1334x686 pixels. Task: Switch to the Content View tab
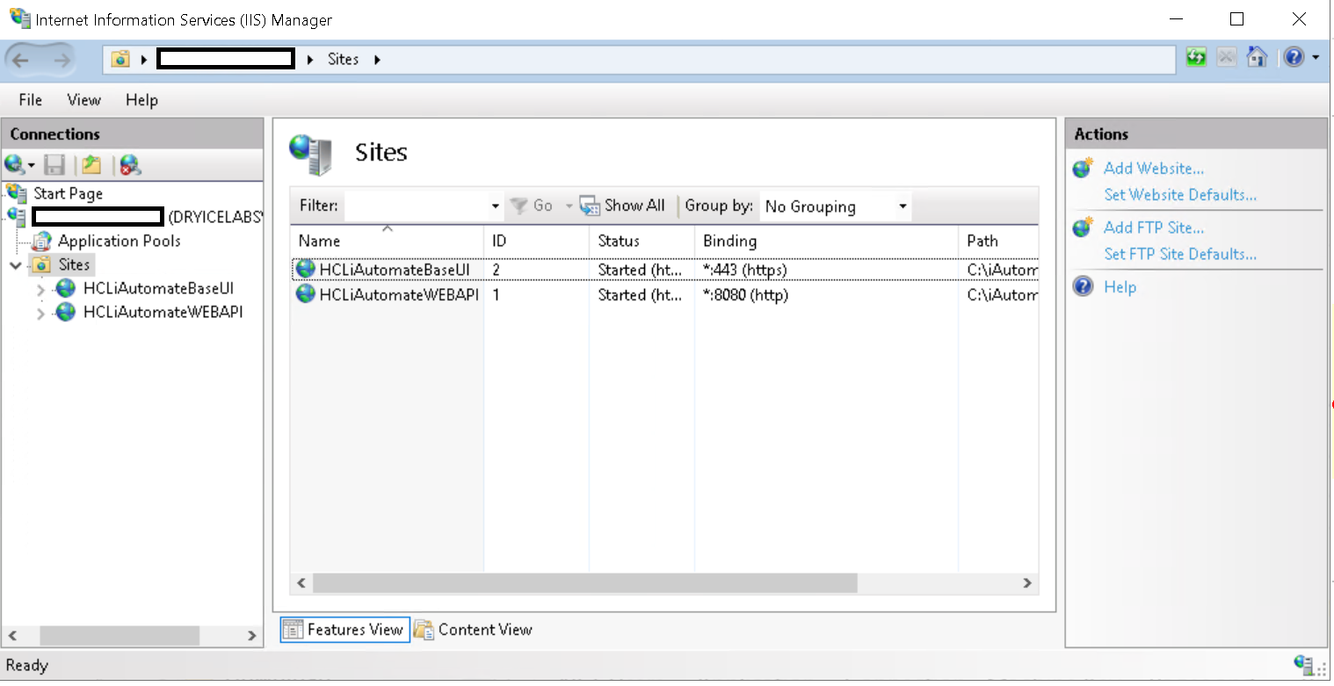475,630
